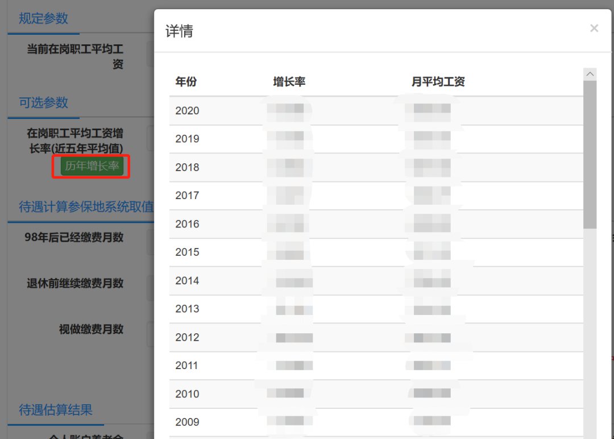
Task: Pick the 2014 year row
Action: pos(187,280)
